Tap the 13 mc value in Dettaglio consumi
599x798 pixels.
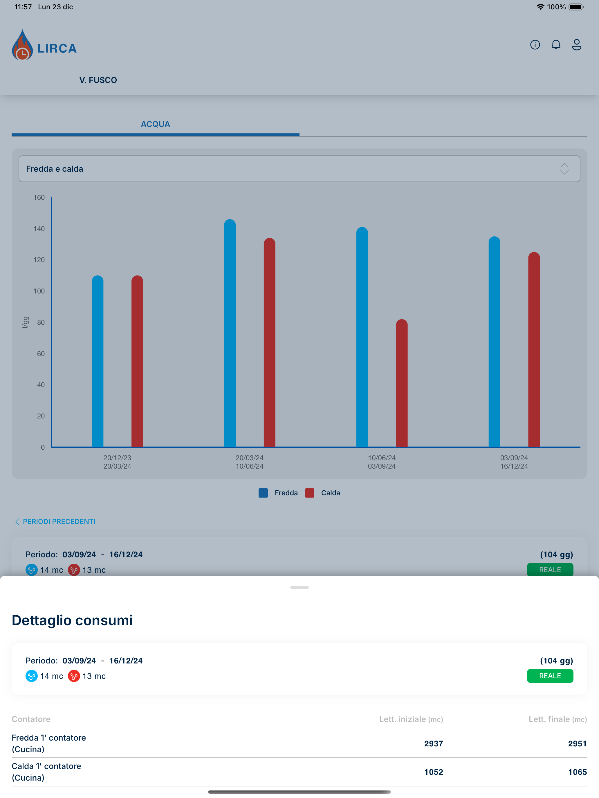(x=94, y=676)
